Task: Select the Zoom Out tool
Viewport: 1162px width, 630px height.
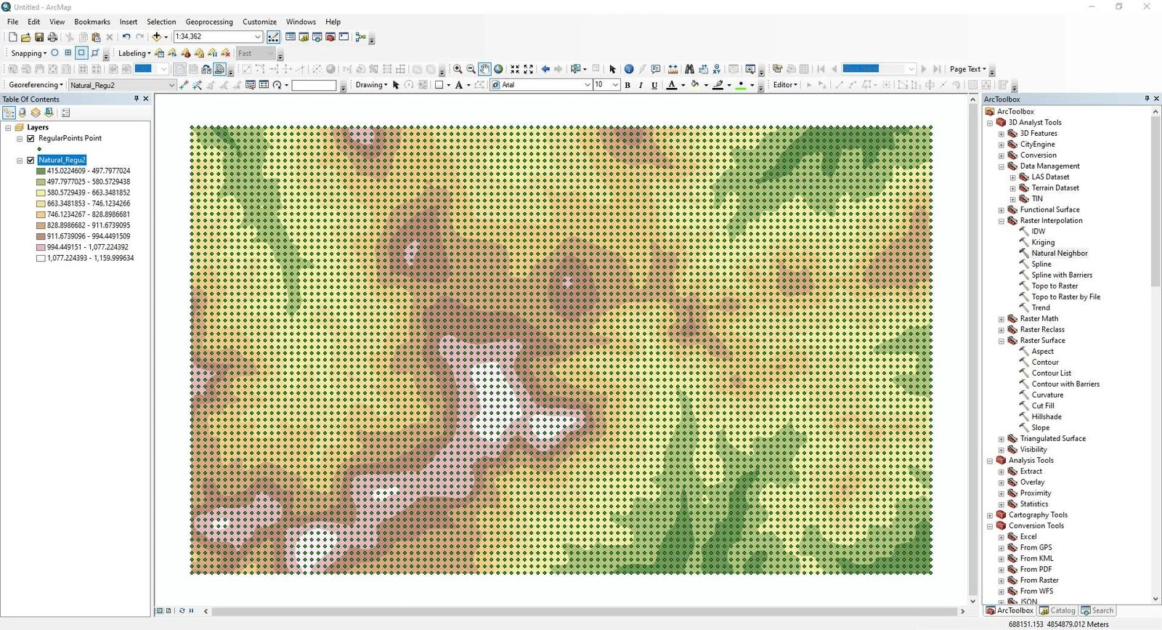Action: [471, 69]
